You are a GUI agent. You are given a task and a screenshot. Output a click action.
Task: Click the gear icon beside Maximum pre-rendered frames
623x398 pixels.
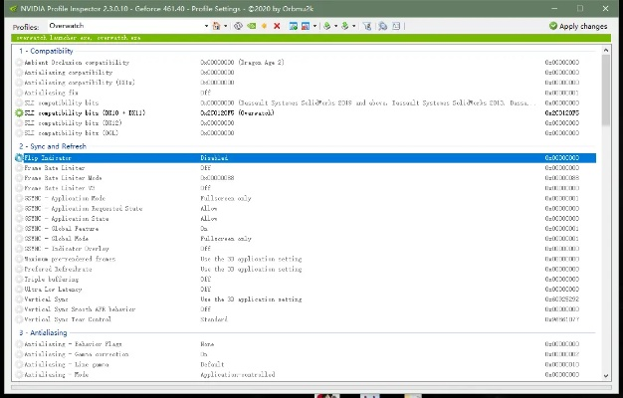[19, 259]
